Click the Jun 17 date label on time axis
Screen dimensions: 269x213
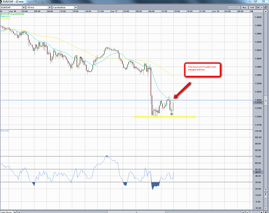click(114, 11)
